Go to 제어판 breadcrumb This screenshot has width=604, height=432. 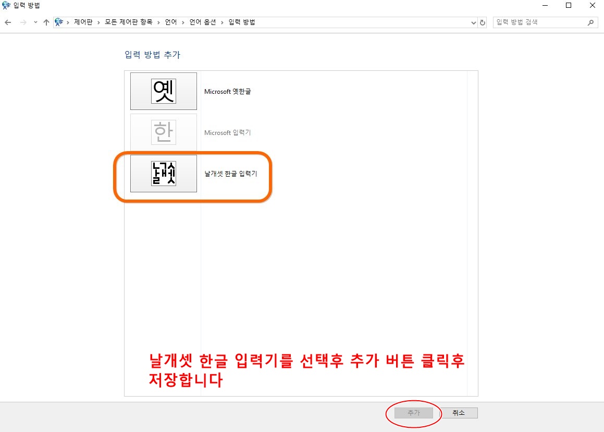(x=83, y=22)
